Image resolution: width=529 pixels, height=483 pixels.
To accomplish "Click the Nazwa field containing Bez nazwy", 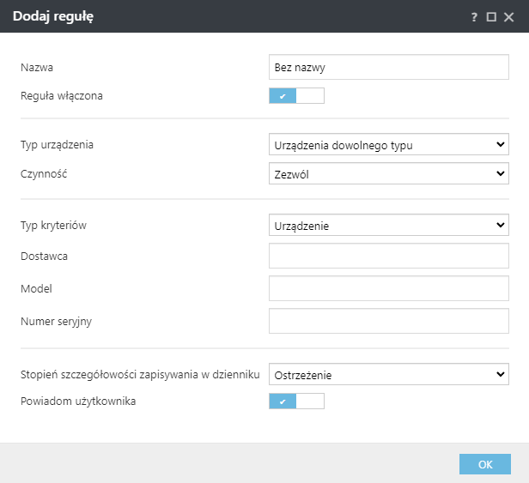I will (388, 67).
